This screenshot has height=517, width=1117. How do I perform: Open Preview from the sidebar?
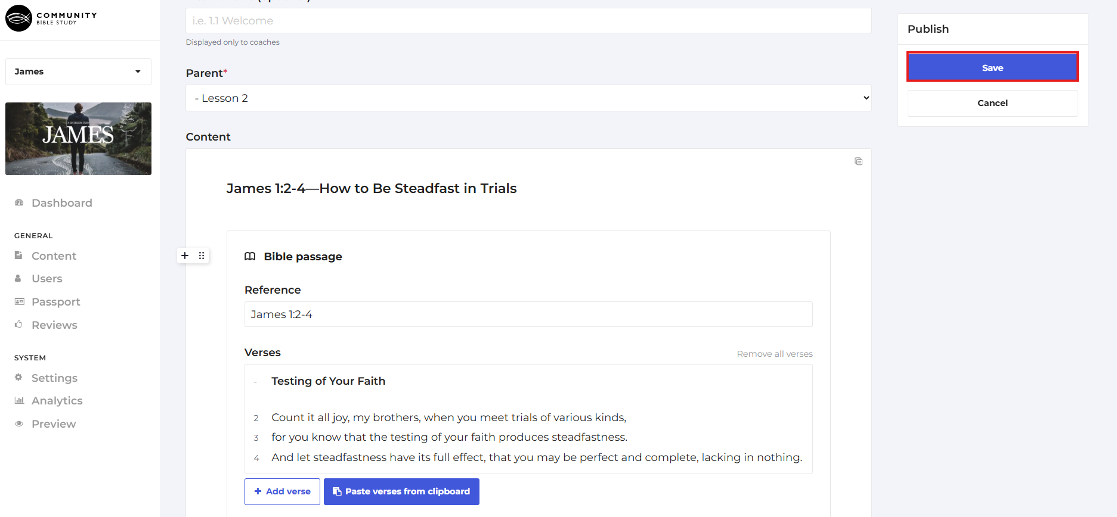[x=54, y=424]
